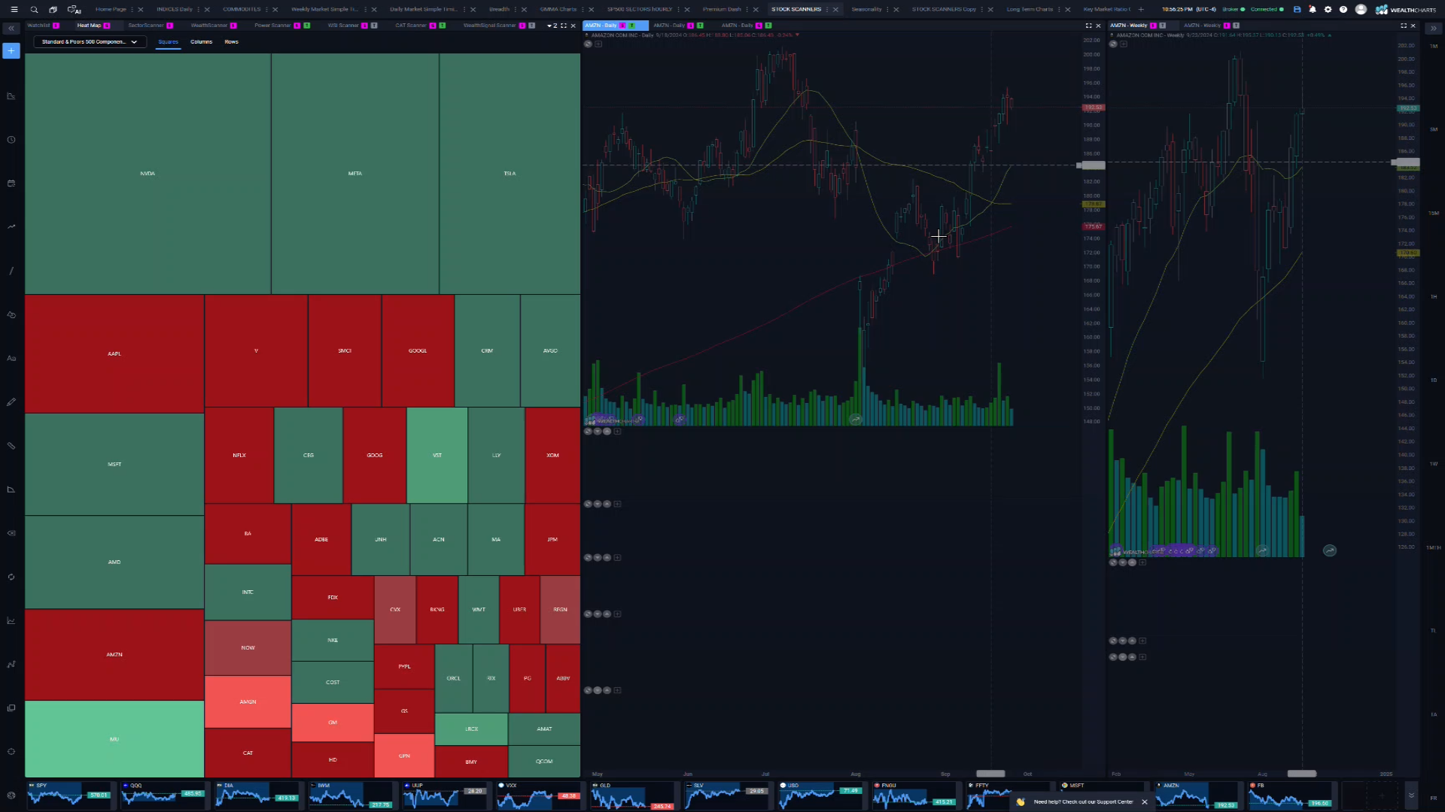The width and height of the screenshot is (1445, 812).
Task: Select the trend line drawing tool in sidebar
Action: tap(11, 271)
